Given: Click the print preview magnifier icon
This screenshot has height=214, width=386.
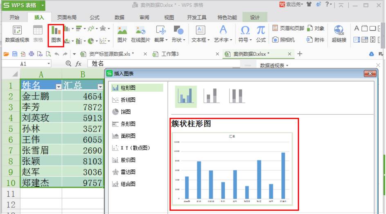Looking at the screenshot, I should click(48, 54).
